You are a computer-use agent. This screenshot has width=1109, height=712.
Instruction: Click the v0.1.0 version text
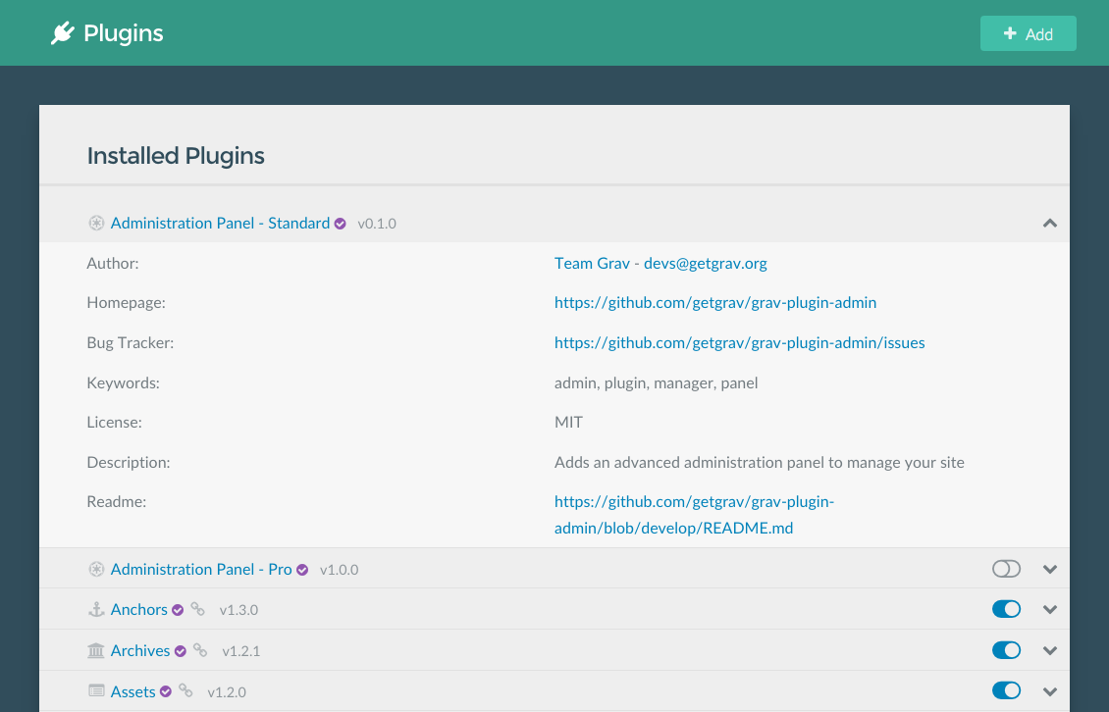point(377,224)
